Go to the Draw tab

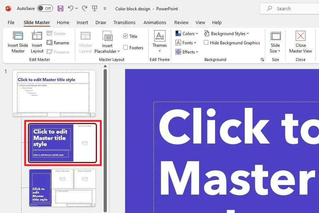[x=101, y=22]
